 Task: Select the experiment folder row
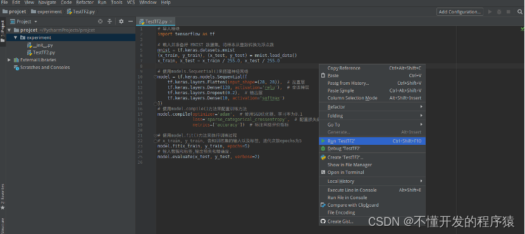[x=71, y=37]
